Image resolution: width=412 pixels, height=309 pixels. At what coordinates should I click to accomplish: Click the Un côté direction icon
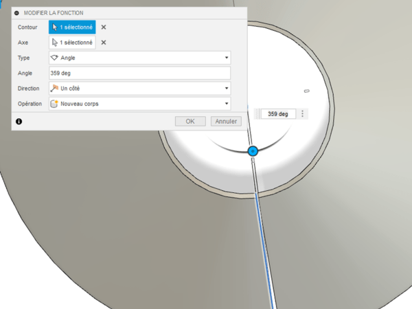click(x=55, y=89)
